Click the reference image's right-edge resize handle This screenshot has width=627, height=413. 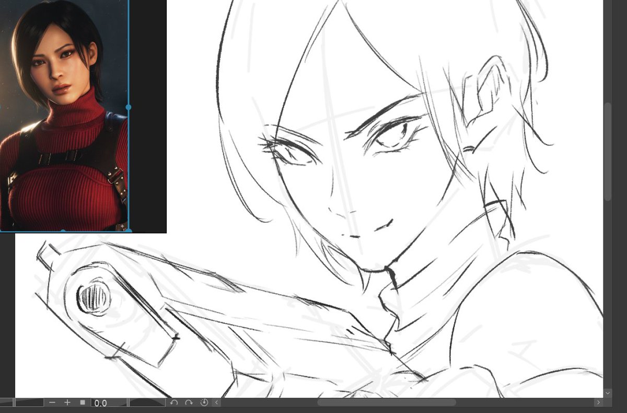pyautogui.click(x=128, y=107)
